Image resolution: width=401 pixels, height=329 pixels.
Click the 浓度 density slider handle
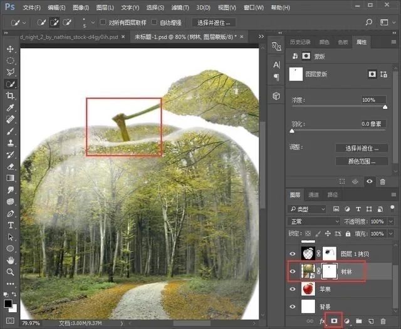385,107
